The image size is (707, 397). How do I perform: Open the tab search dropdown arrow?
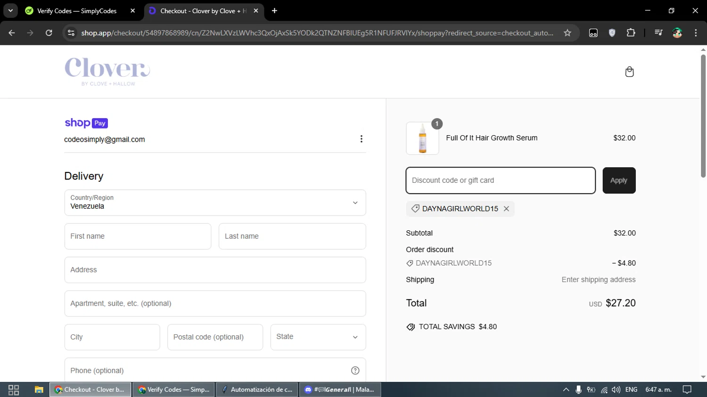[10, 10]
